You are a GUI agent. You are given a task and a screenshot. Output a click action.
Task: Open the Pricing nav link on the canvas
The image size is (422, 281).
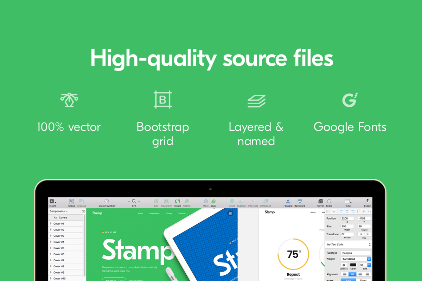pos(168,213)
